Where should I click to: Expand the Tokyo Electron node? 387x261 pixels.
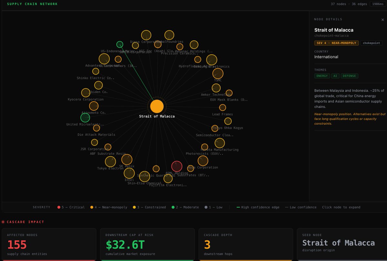pyautogui.click(x=110, y=162)
